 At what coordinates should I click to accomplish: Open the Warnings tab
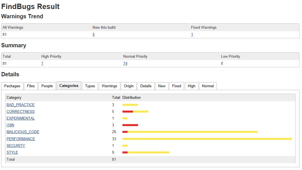pyautogui.click(x=110, y=86)
